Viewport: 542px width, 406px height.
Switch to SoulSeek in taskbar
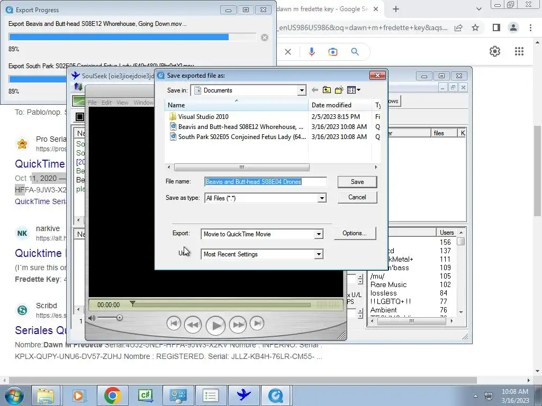coord(243,395)
